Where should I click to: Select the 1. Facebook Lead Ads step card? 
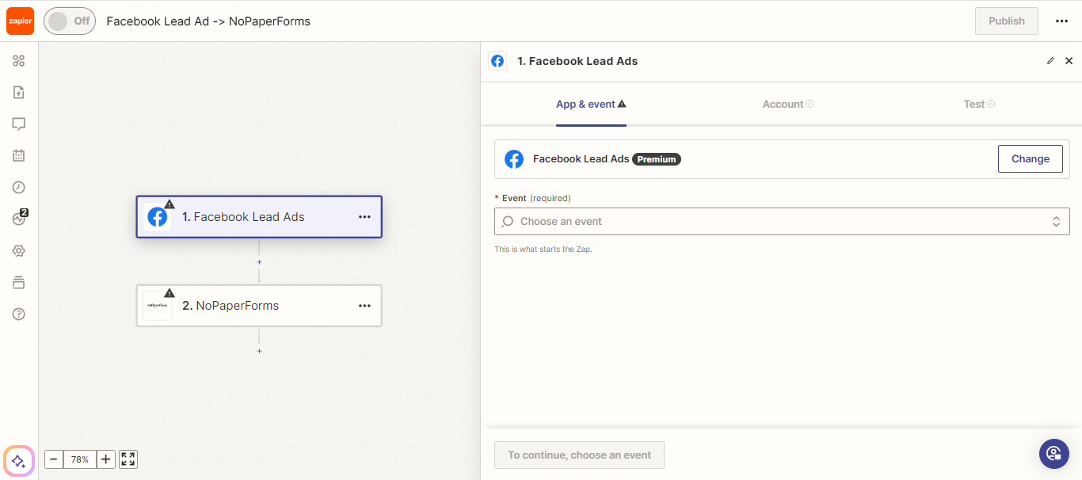(x=259, y=217)
